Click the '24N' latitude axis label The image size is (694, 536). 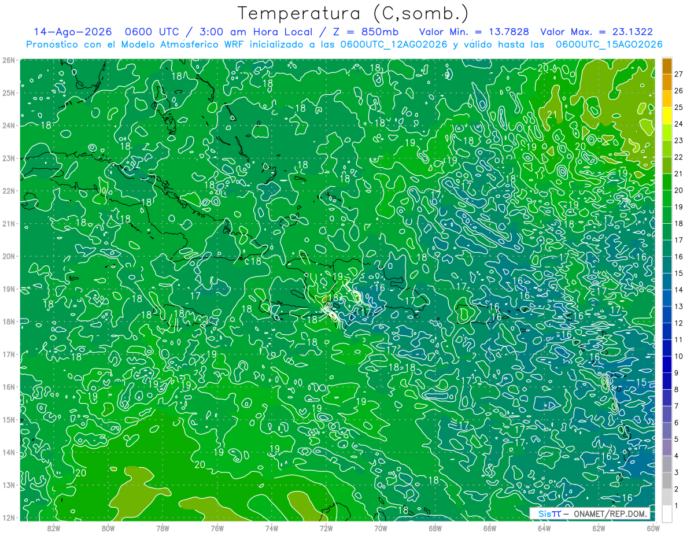[8, 125]
